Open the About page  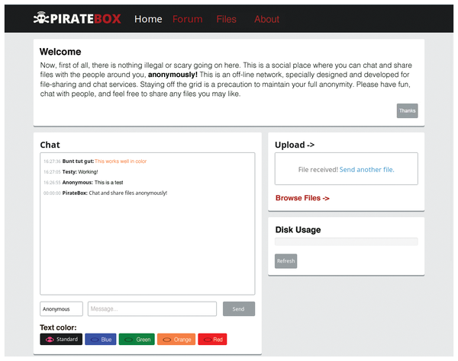[x=266, y=19]
